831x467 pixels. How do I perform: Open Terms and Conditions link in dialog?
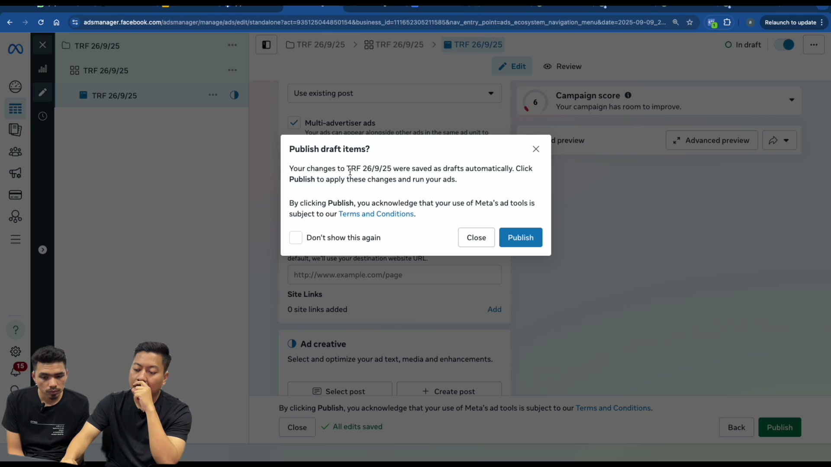[x=376, y=214]
